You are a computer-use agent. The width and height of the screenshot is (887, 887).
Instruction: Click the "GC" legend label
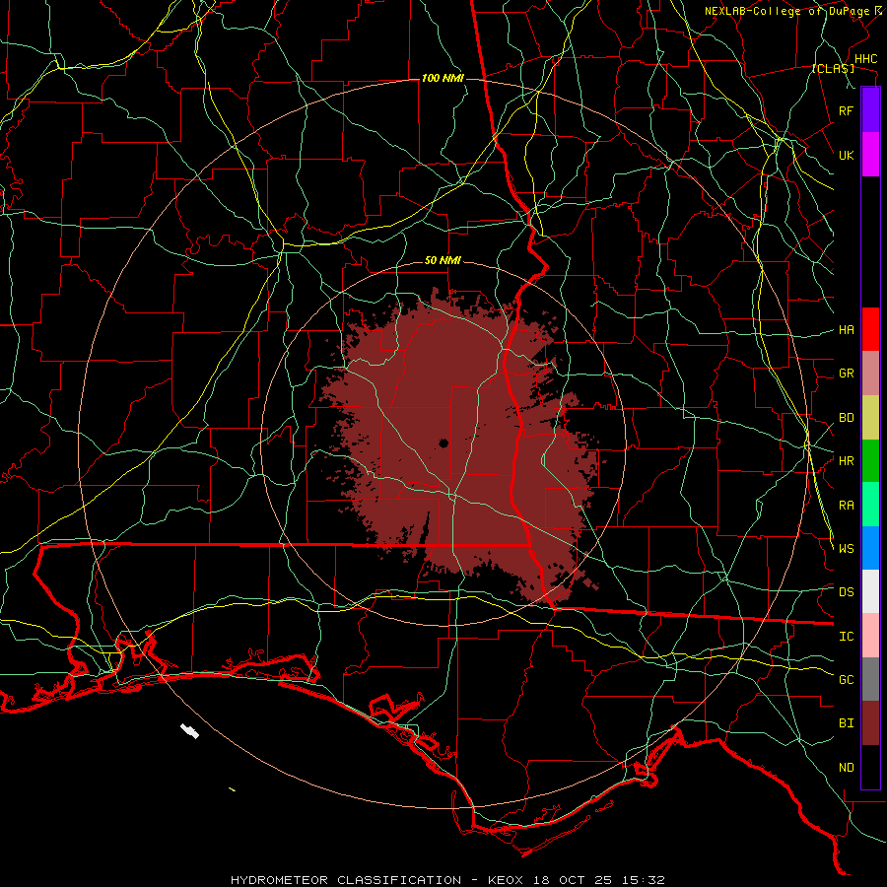pyautogui.click(x=847, y=680)
